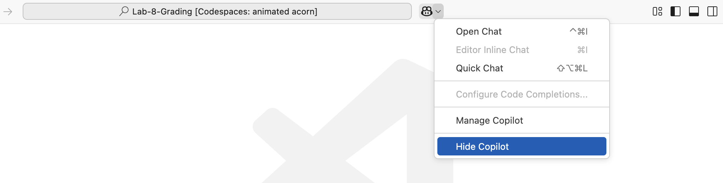Go forward with the arrow icon
The width and height of the screenshot is (723, 183).
click(x=8, y=12)
